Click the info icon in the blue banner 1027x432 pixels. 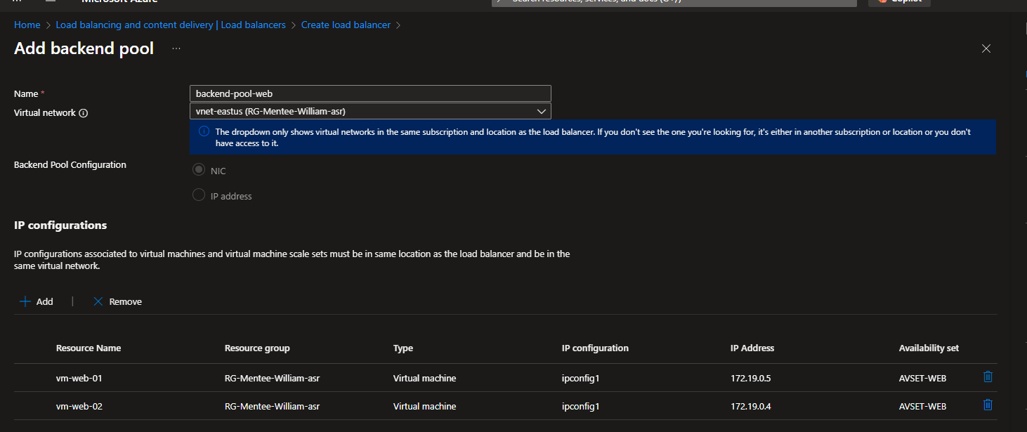pos(204,131)
